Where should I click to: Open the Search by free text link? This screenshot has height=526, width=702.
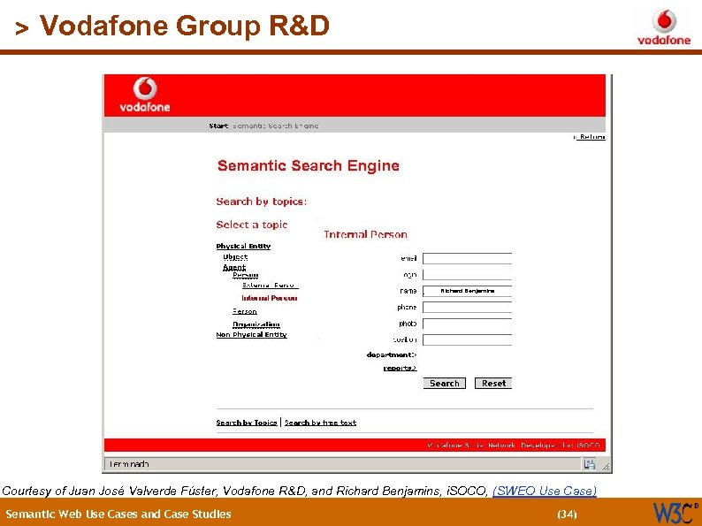pyautogui.click(x=321, y=423)
